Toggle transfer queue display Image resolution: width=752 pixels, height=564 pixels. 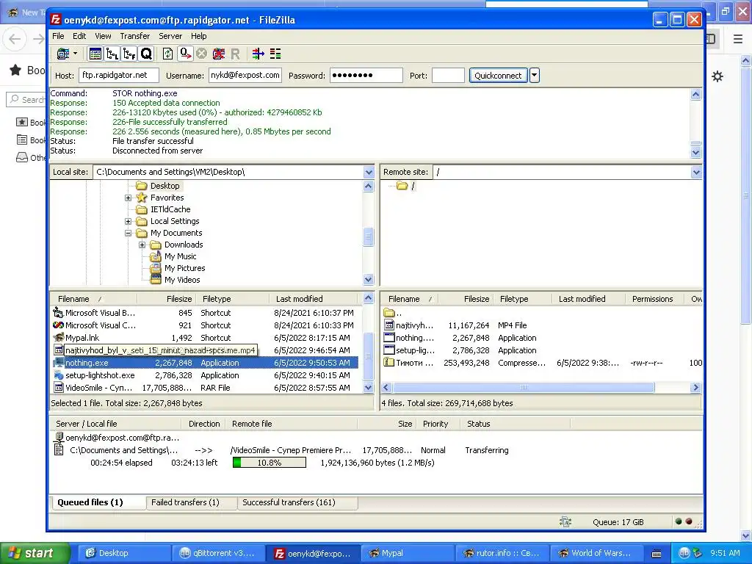[x=146, y=54]
